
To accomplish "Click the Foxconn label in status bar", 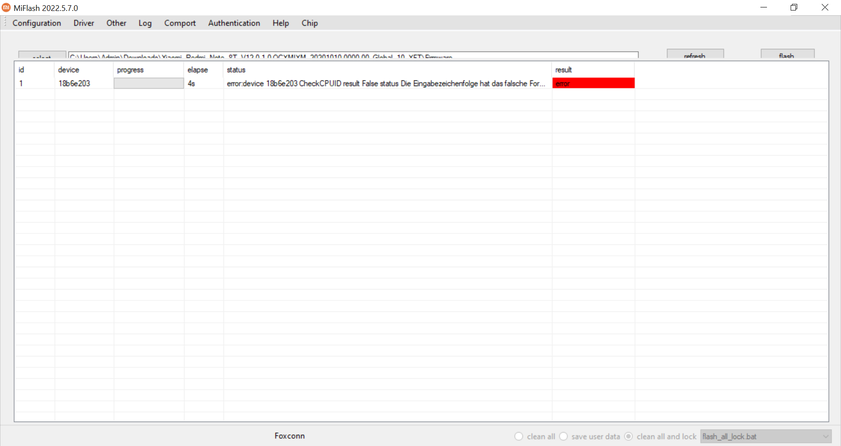I will point(290,436).
